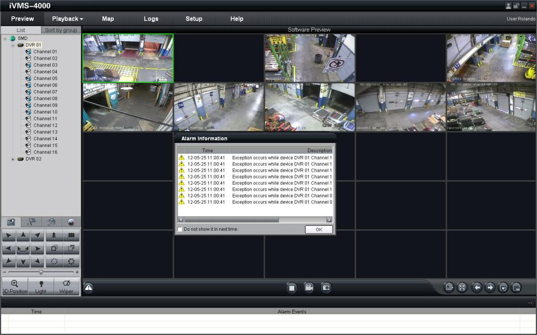Switch to full screen mode icon
Screen dimensions: 537x335
[462, 287]
